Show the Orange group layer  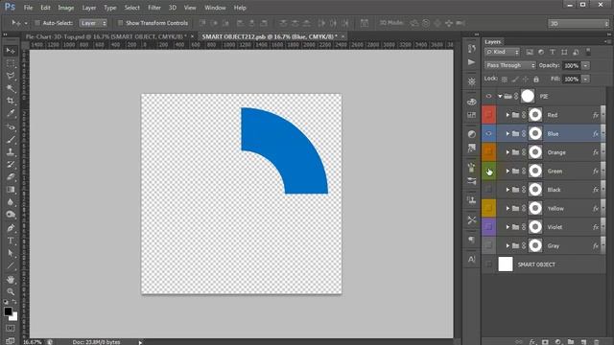pos(488,152)
